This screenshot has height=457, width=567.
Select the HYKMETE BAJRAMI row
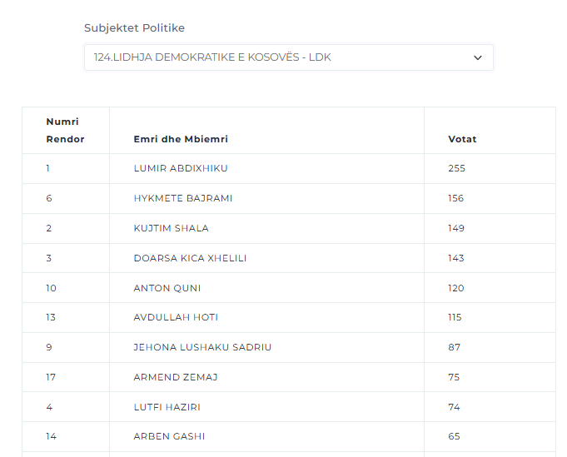click(x=289, y=198)
